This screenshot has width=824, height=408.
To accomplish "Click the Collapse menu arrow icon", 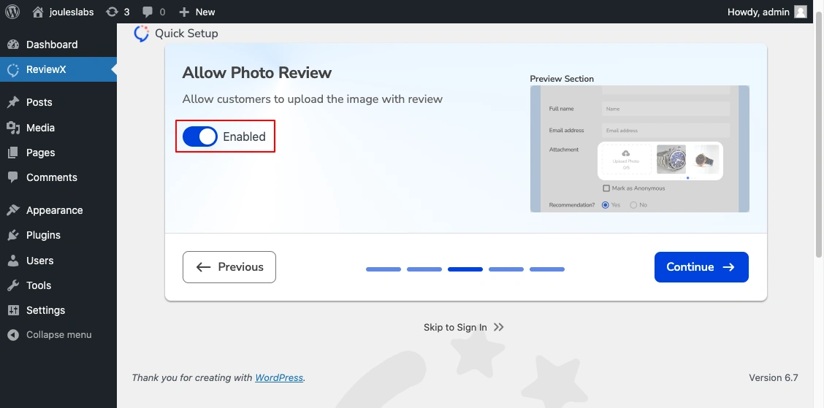I will pyautogui.click(x=13, y=334).
